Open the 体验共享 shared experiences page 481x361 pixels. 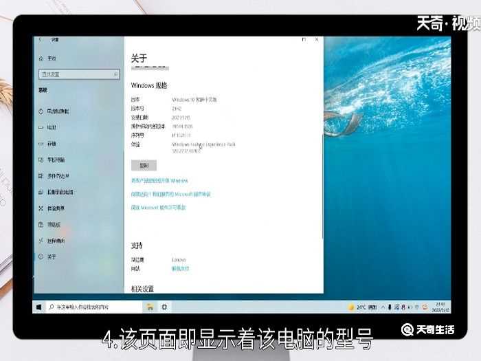[52, 208]
